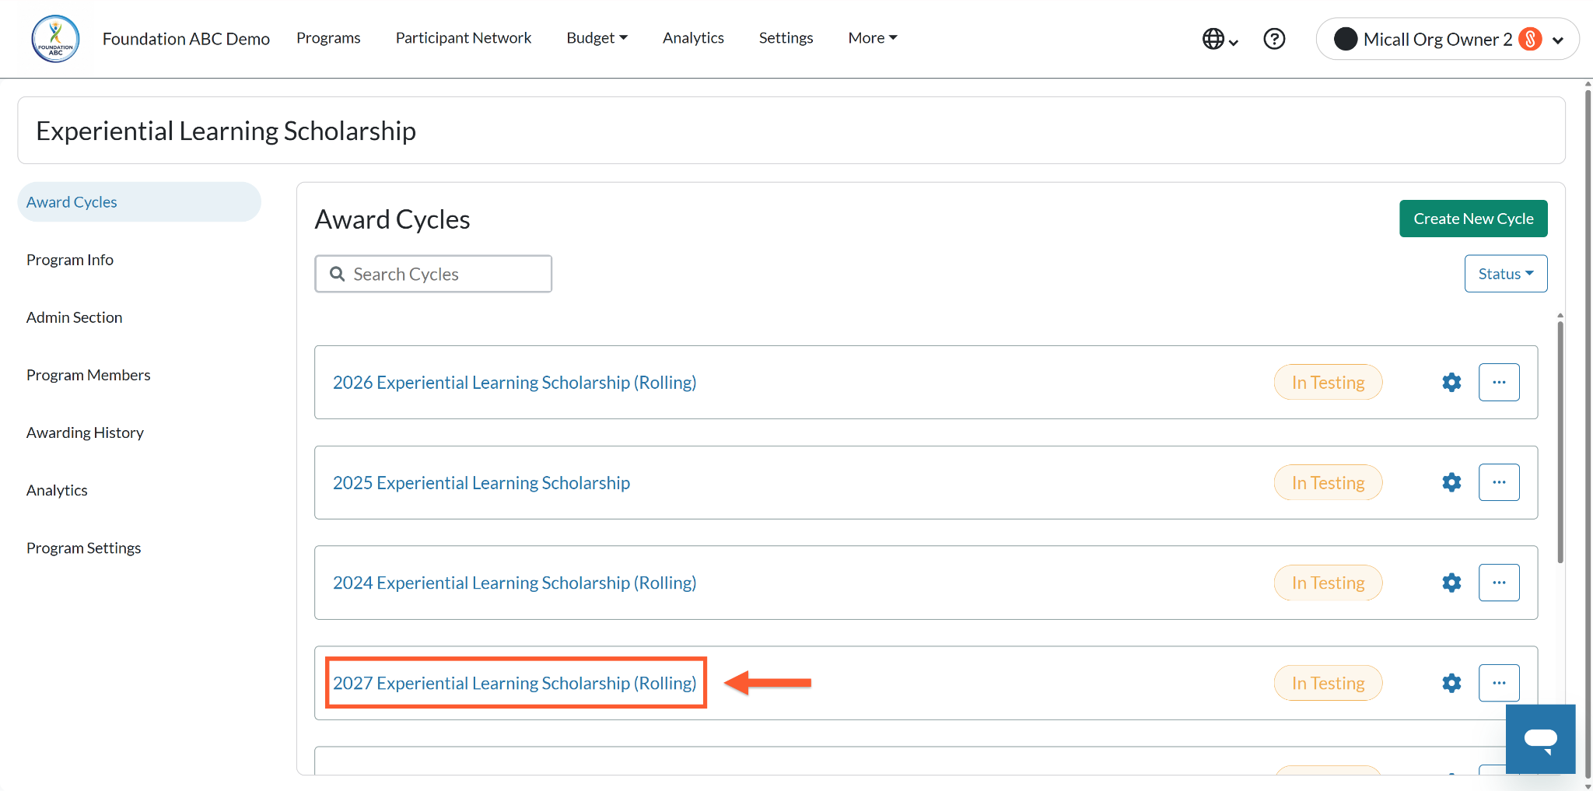
Task: Open the help question mark icon
Action: pyautogui.click(x=1274, y=39)
